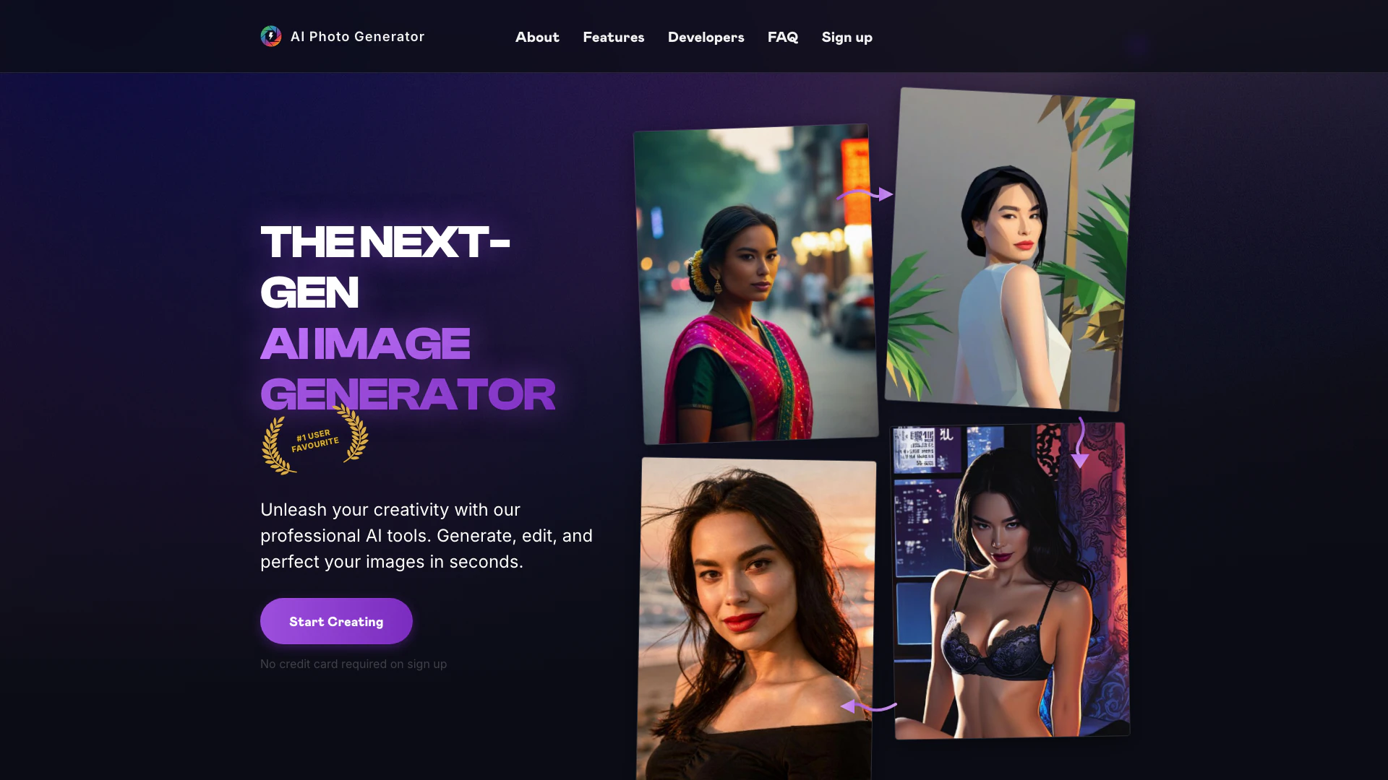Open the anime-style woman illustration
Viewport: 1388px width, 780px height.
[1010, 581]
